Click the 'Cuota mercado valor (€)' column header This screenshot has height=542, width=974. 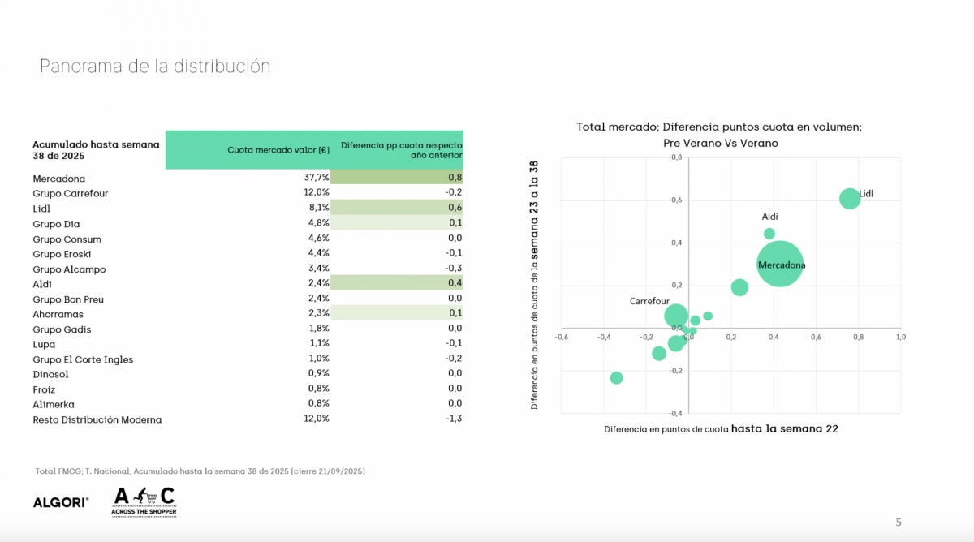pos(278,150)
